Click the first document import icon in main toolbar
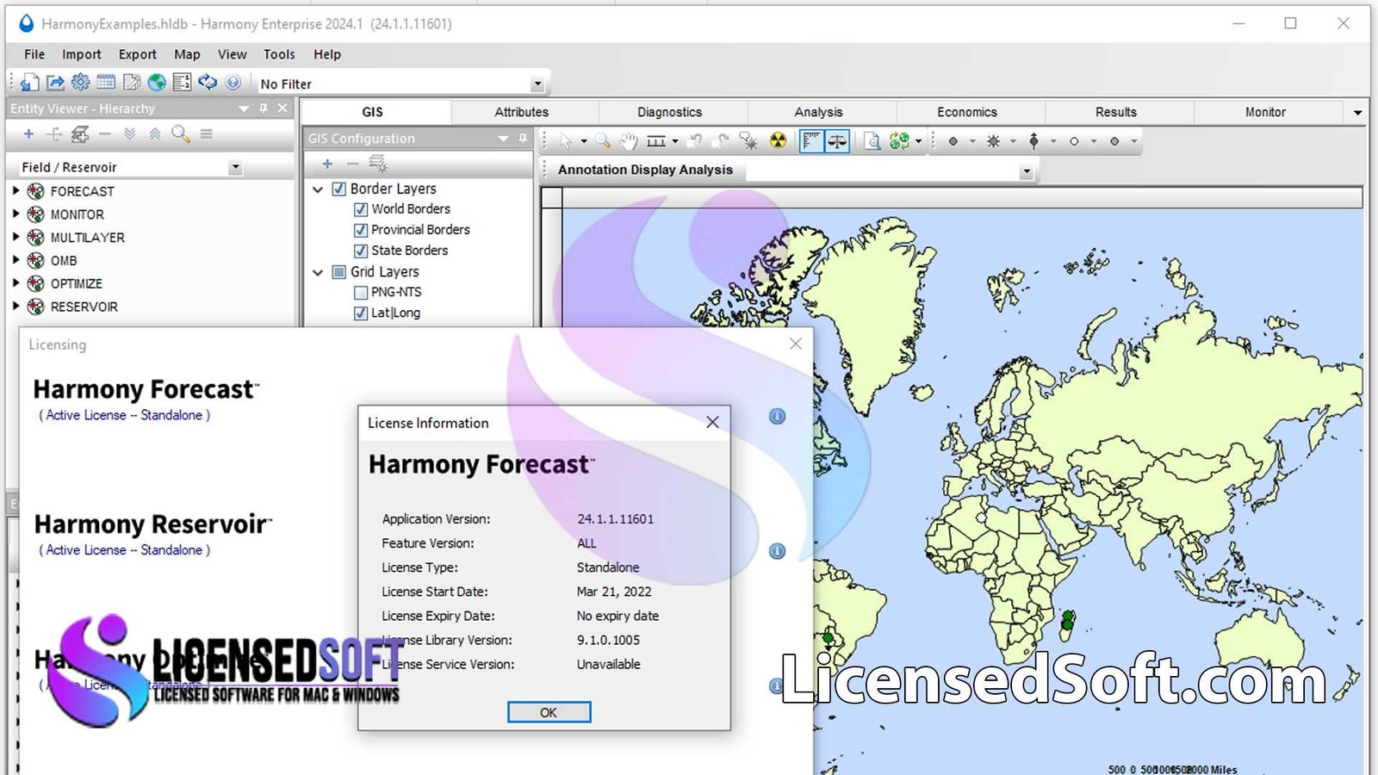 (x=29, y=83)
